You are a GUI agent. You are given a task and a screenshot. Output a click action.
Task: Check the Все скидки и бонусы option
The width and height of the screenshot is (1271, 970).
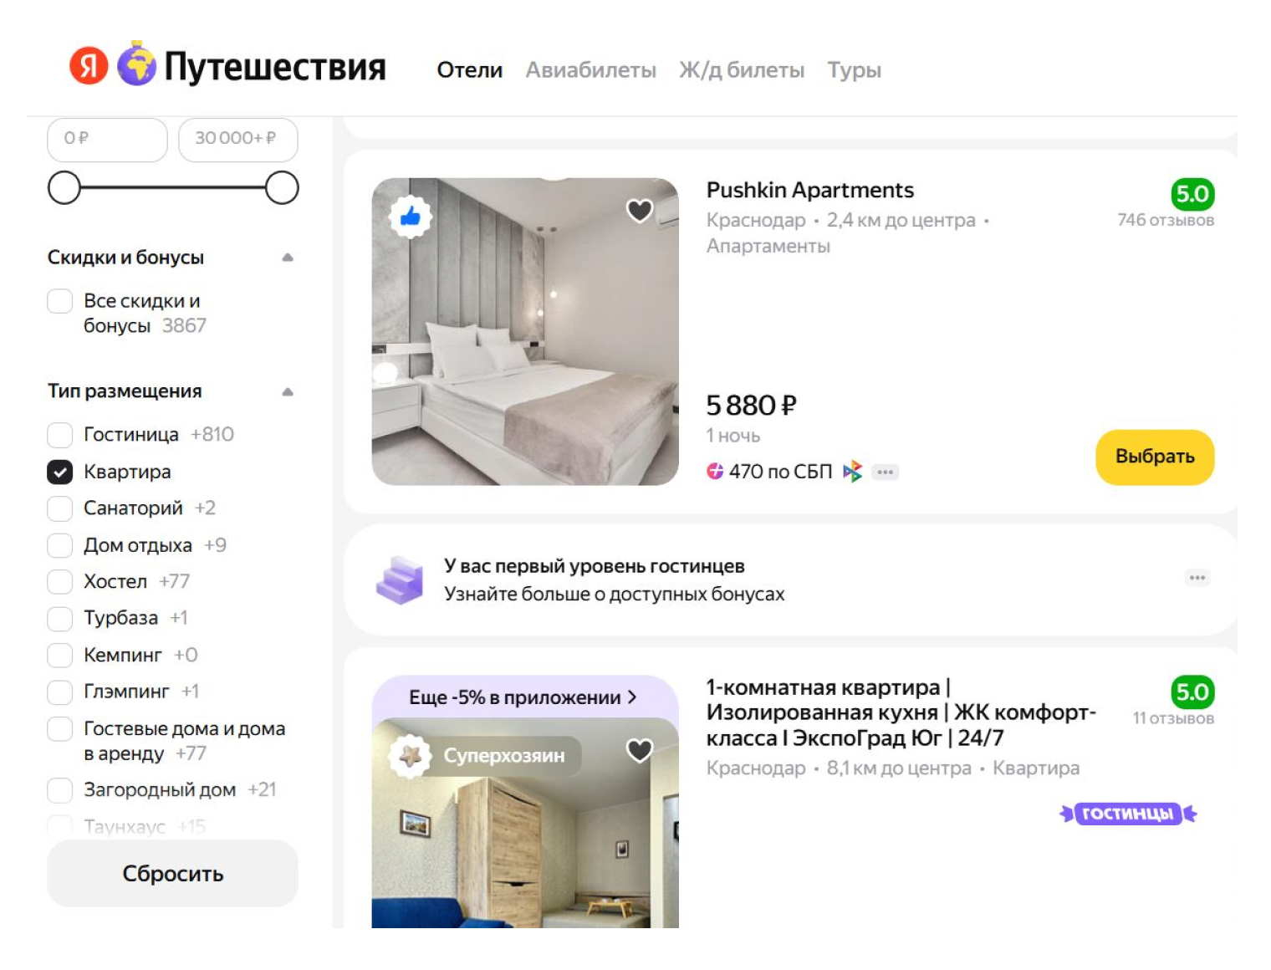coord(59,301)
